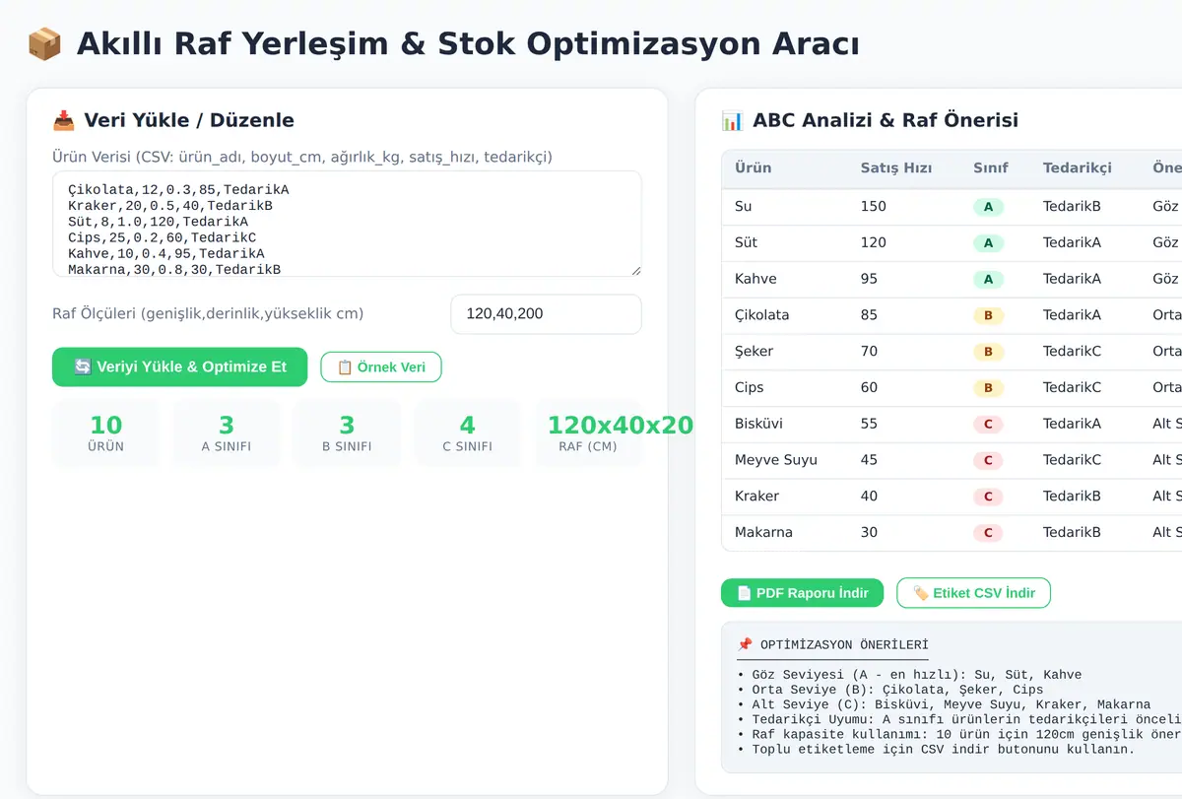This screenshot has height=799, width=1182.
Task: Select the Süt product cell
Action: tap(746, 242)
